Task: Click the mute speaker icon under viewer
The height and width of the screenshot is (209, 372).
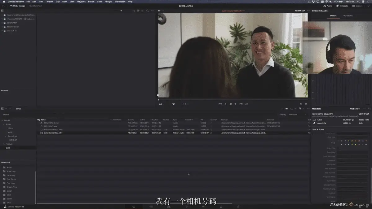Action: click(174, 104)
